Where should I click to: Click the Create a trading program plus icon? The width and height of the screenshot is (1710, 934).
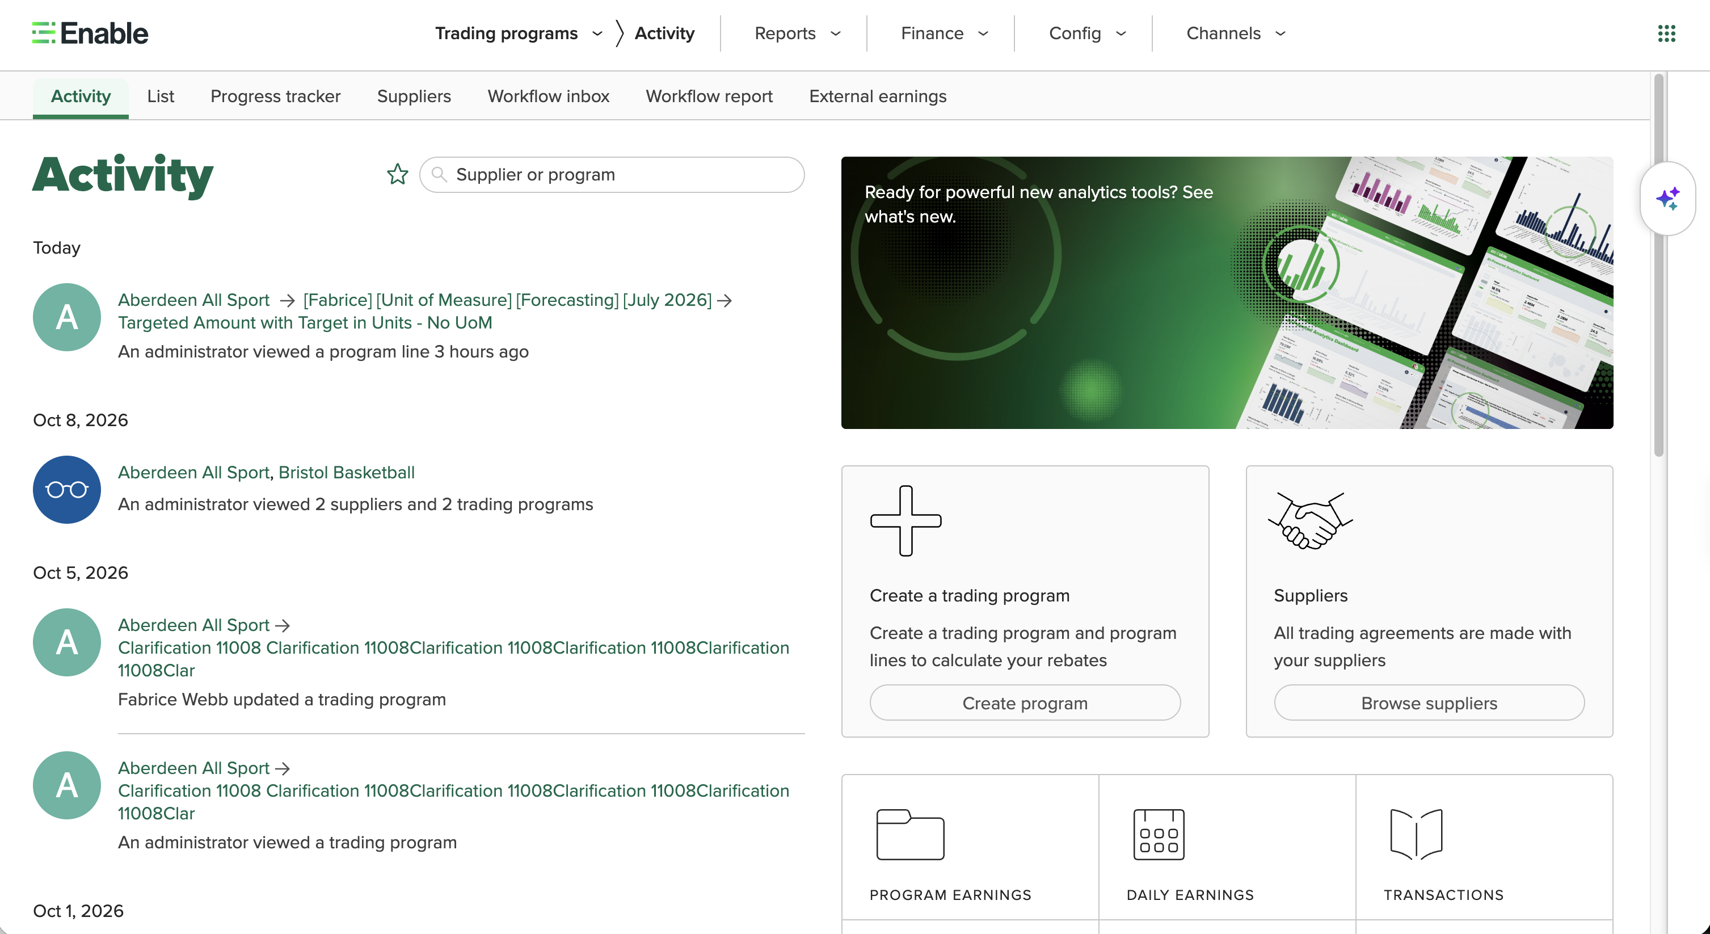pyautogui.click(x=905, y=520)
